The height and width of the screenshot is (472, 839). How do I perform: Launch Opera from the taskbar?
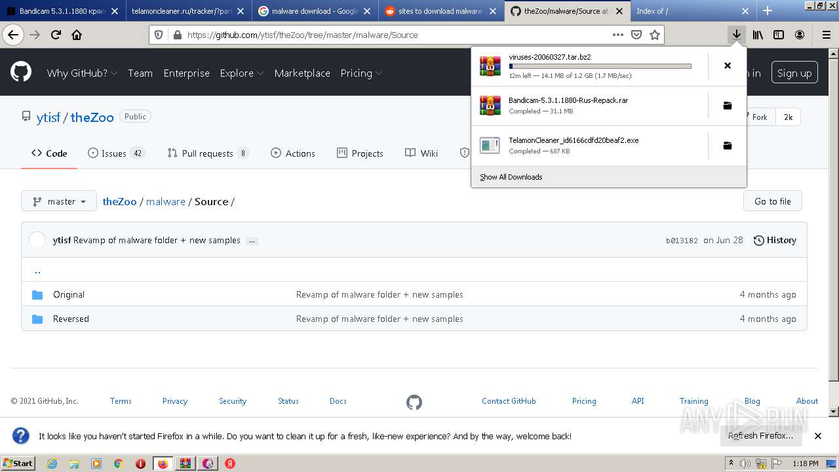tap(140, 463)
